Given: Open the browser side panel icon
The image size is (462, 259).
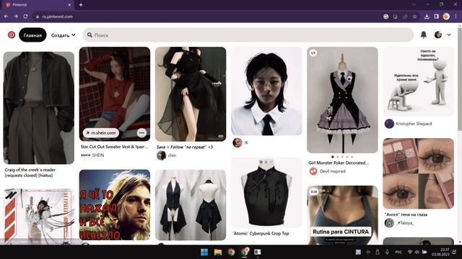Looking at the screenshot, I should [436, 17].
